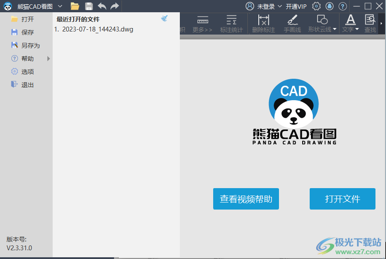Select the 查找 search tool
Image resolution: width=386 pixels, height=259 pixels.
(370, 24)
